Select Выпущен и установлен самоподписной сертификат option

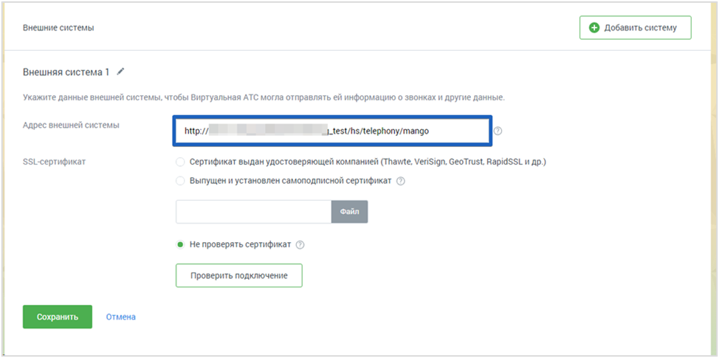[x=180, y=181]
